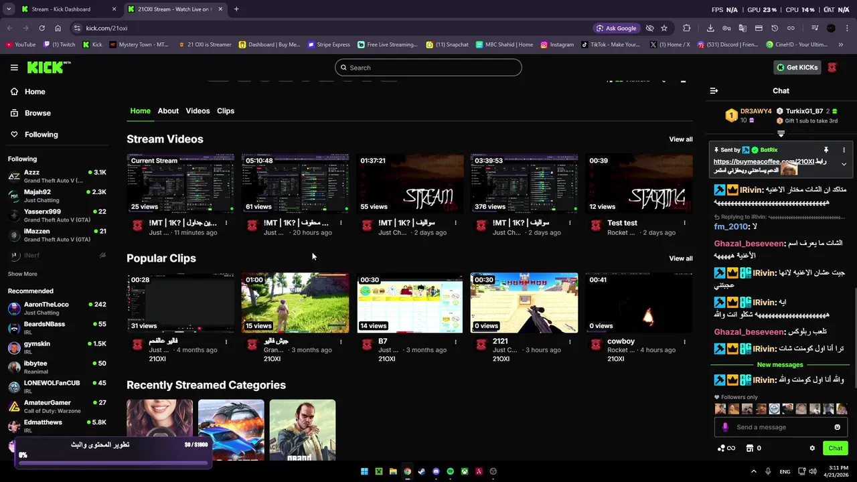View all Popular Clips
Image resolution: width=857 pixels, height=482 pixels.
pos(681,258)
